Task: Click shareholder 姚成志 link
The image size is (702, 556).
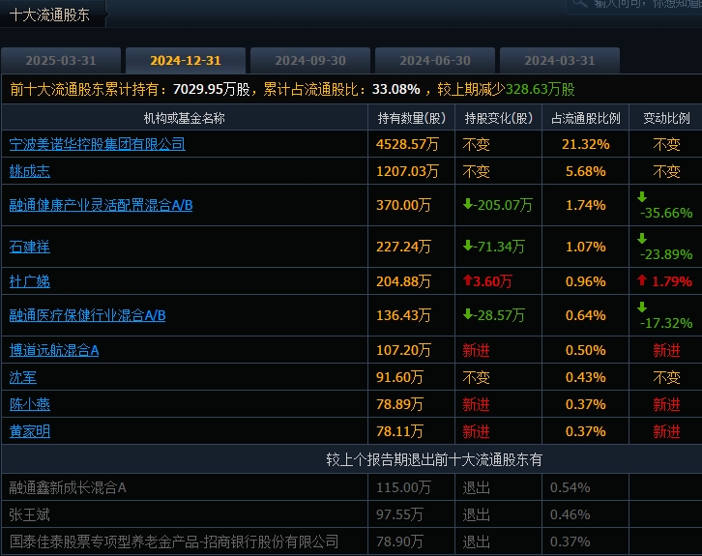Action: (29, 171)
